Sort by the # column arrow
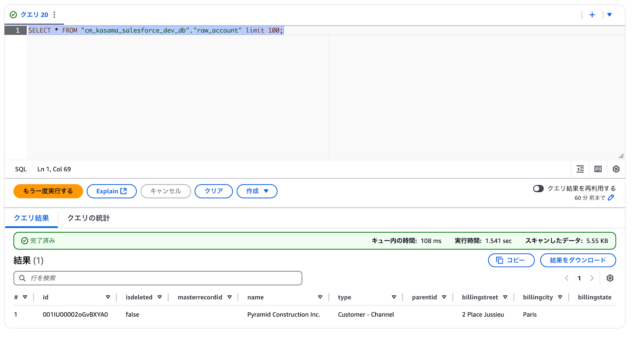Screen dimensions: 636x337 click(25, 297)
